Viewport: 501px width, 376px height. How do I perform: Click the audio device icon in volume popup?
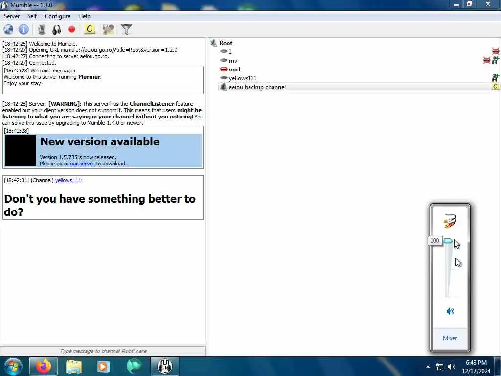(450, 221)
